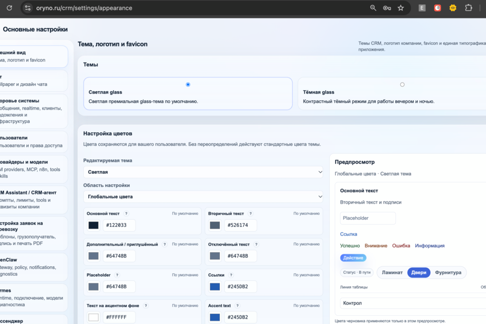
Task: Show help for Текст на акцентном фоне
Action: 146,306
